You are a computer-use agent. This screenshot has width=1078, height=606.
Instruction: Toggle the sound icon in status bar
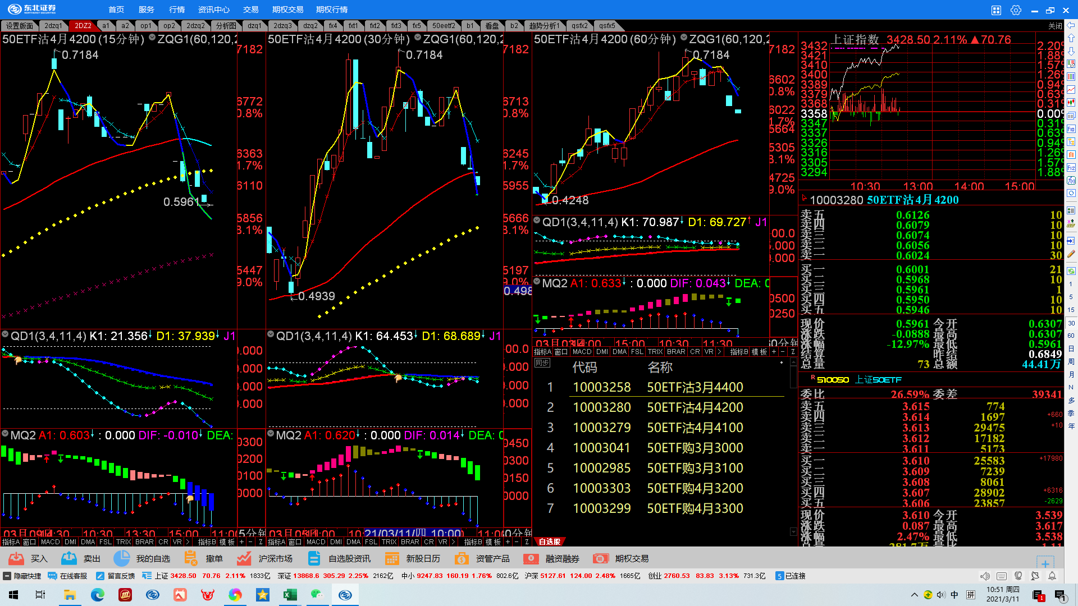point(985,576)
